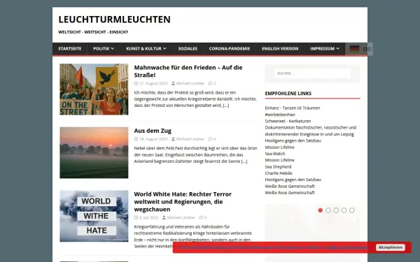Switch to the English Version
The height and width of the screenshot is (262, 420).
click(280, 49)
